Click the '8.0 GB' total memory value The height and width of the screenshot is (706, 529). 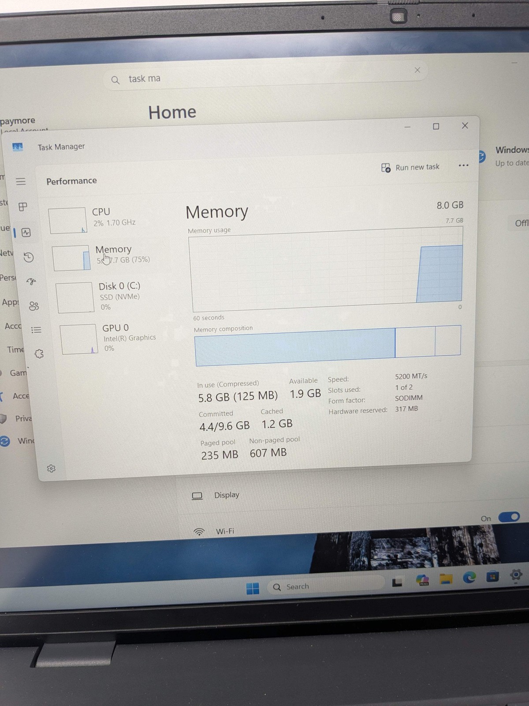pyautogui.click(x=450, y=205)
